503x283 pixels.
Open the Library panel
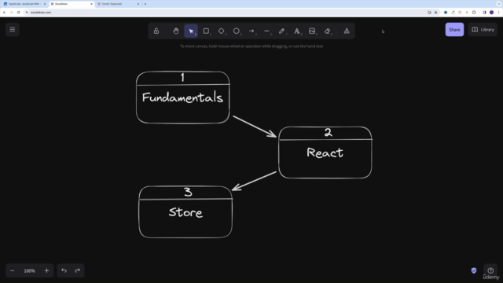point(483,30)
